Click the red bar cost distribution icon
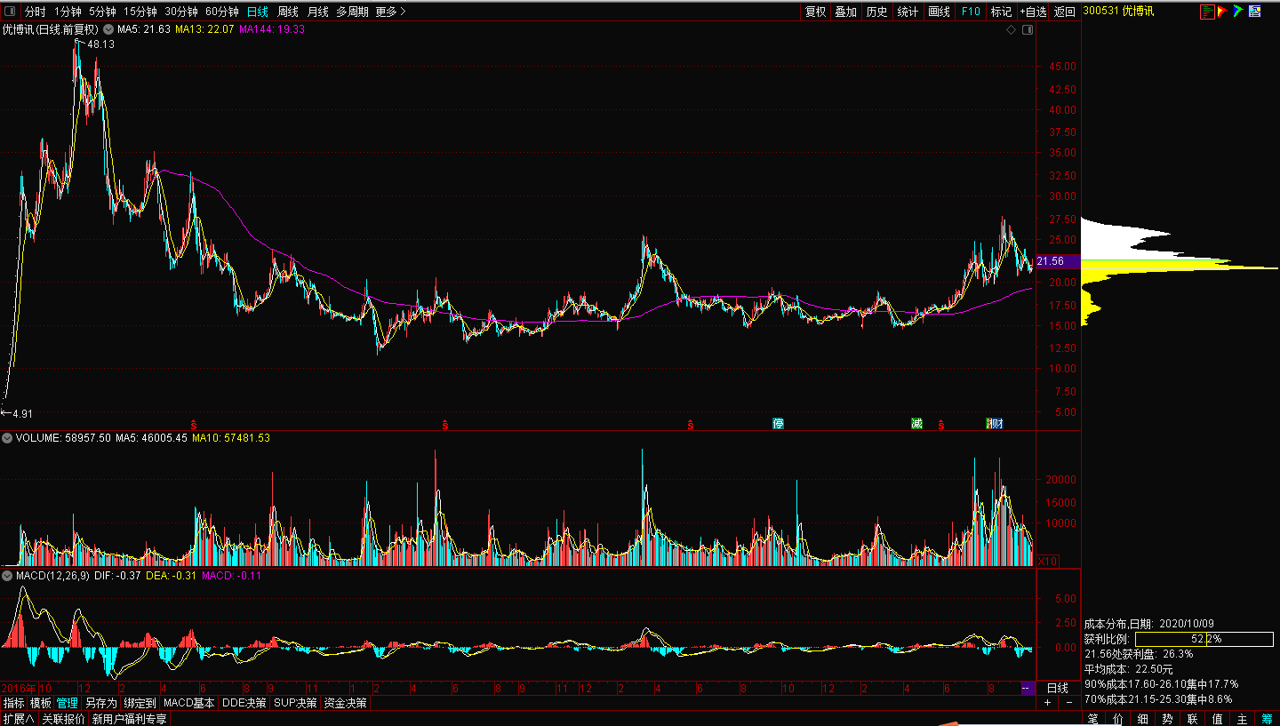Image resolution: width=1280 pixels, height=726 pixels. [x=1207, y=12]
